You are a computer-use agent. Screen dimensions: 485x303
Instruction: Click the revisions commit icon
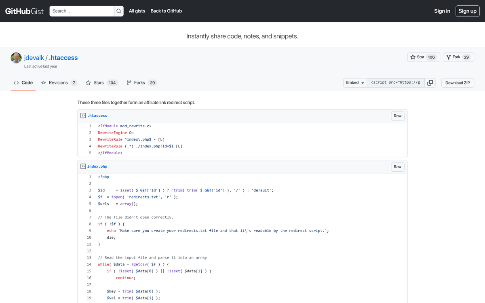43,82
